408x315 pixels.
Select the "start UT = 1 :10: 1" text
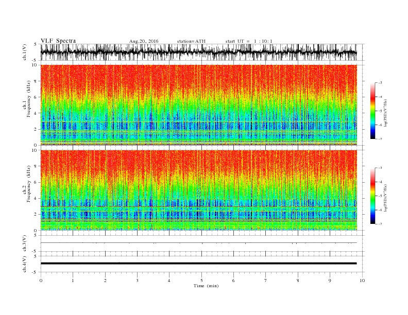[x=249, y=41]
